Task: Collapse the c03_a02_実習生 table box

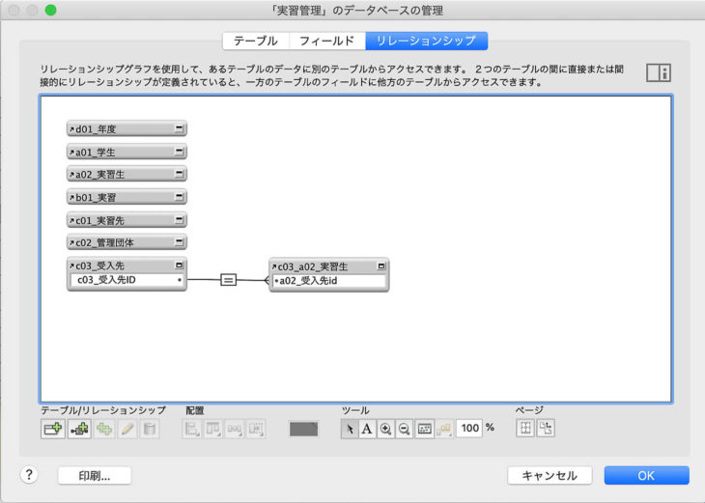Action: (x=381, y=266)
